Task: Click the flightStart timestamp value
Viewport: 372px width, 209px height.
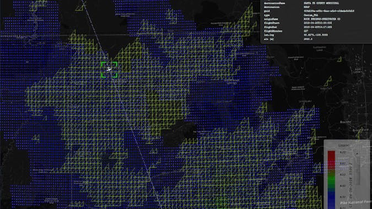Action: [x=317, y=23]
